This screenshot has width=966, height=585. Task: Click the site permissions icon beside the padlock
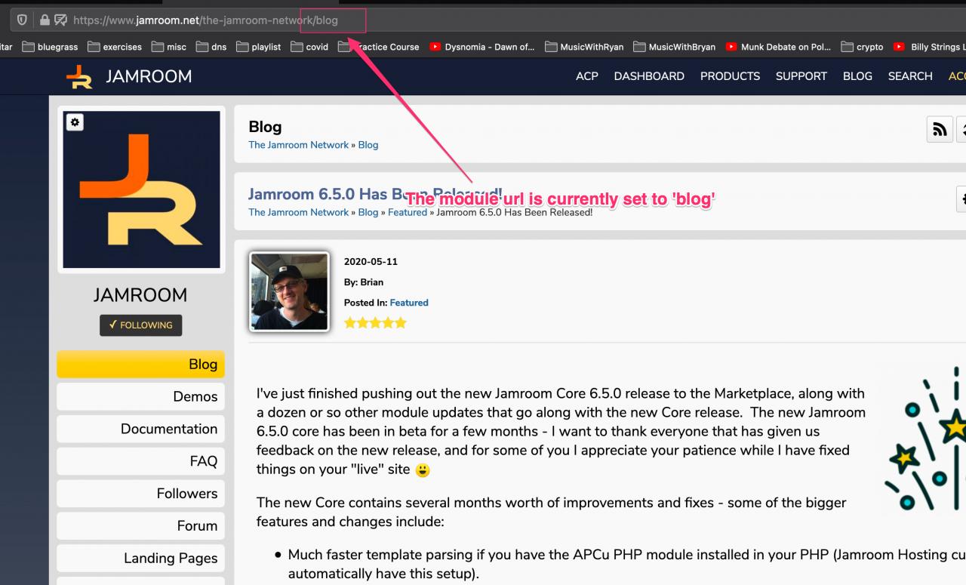[x=60, y=20]
